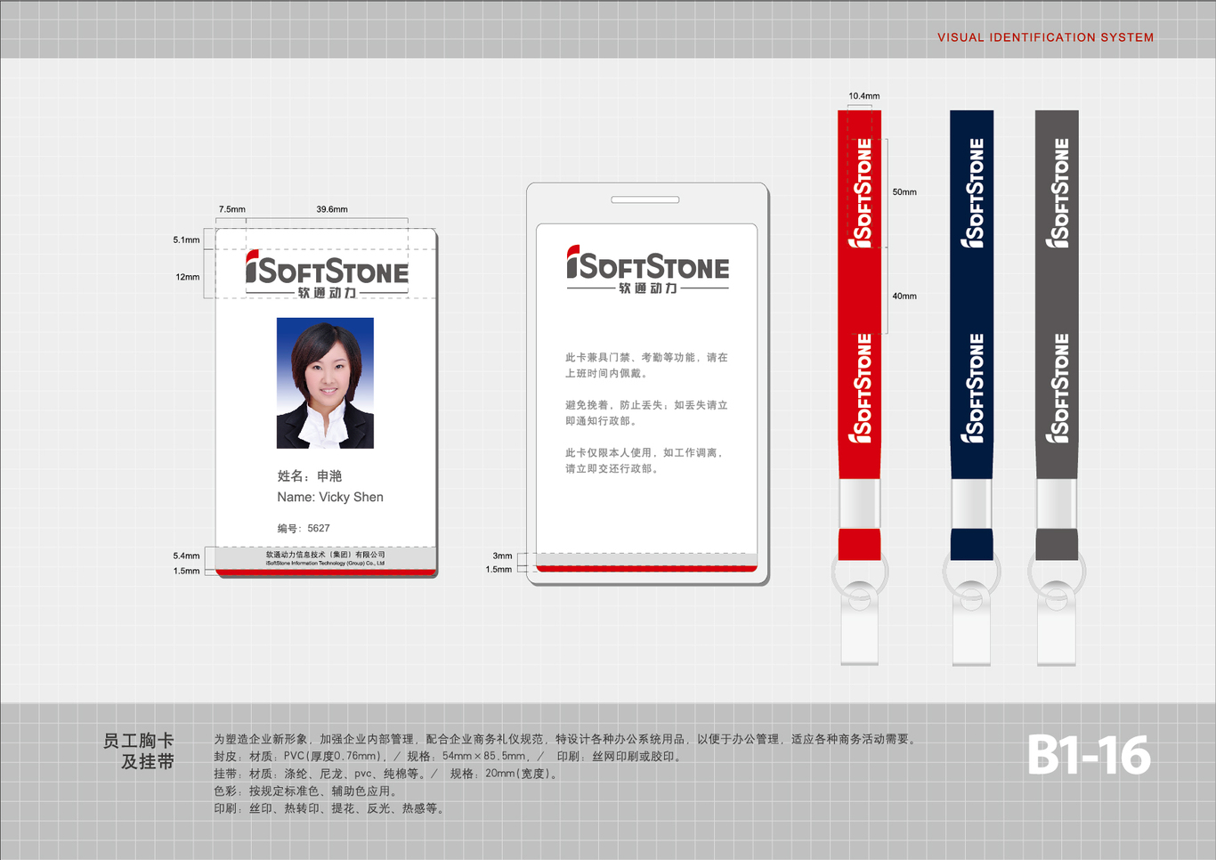Select the lower logo on the navy lanyard

click(972, 388)
